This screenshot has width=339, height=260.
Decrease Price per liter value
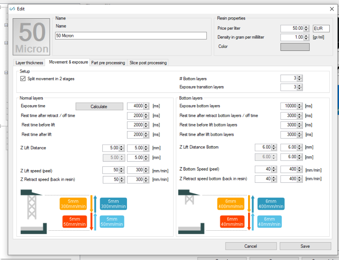tap(306, 30)
